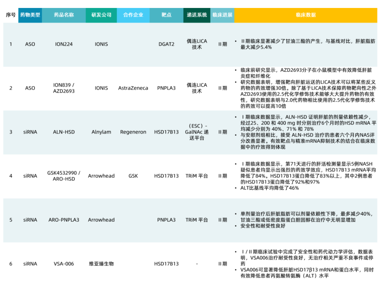Select the GSK4532990 / ARO-HSD cell
Screen dimensions: 380x290
[64, 176]
